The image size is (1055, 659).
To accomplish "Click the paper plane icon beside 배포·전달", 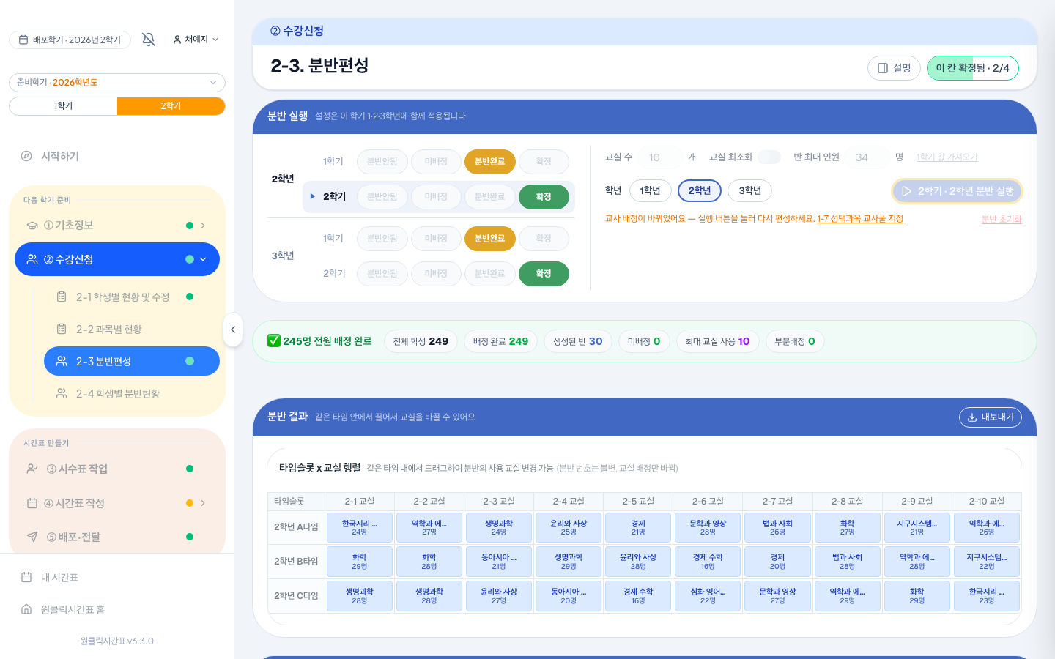I will [32, 537].
